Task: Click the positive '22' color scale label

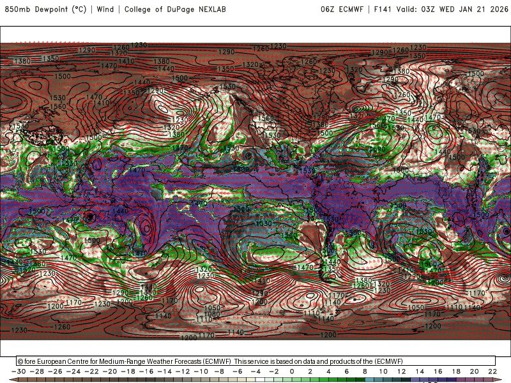Action: (x=492, y=372)
